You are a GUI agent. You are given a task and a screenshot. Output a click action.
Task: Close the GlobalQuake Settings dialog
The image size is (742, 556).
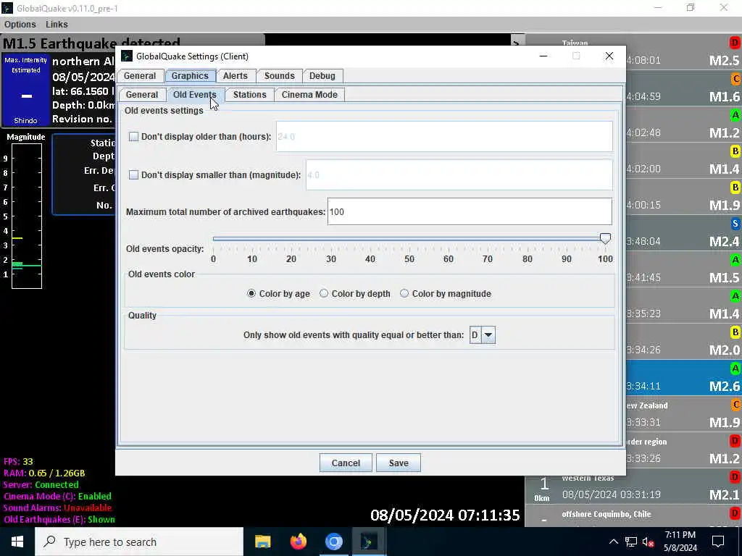(609, 56)
